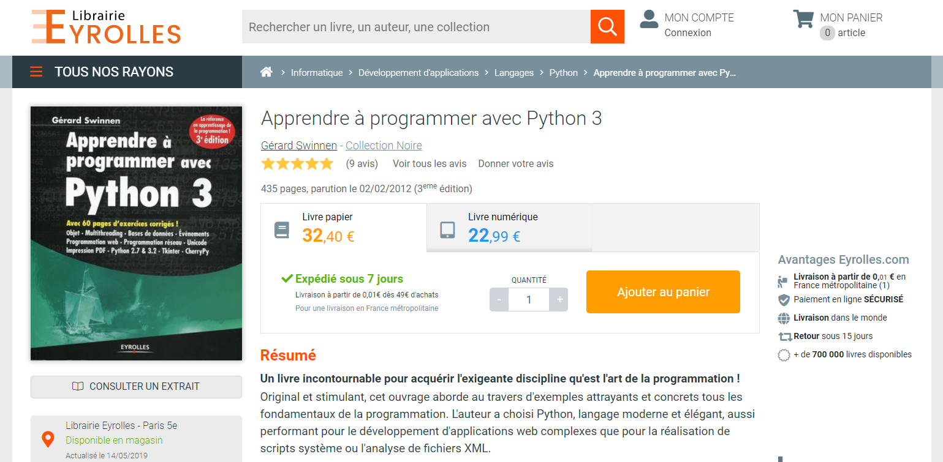Select the globe icon for worldwide delivery
This screenshot has height=462, width=943.
click(x=784, y=318)
